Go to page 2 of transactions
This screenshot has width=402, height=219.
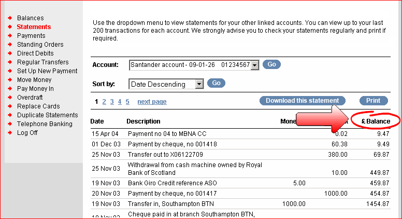click(104, 102)
